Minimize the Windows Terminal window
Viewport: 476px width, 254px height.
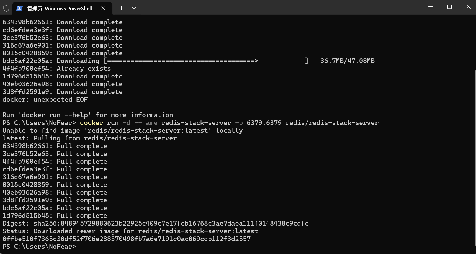tap(430, 7)
